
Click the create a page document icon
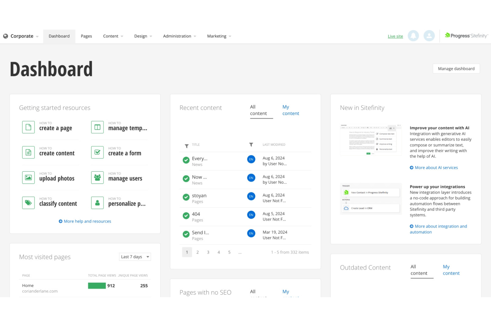tap(29, 127)
